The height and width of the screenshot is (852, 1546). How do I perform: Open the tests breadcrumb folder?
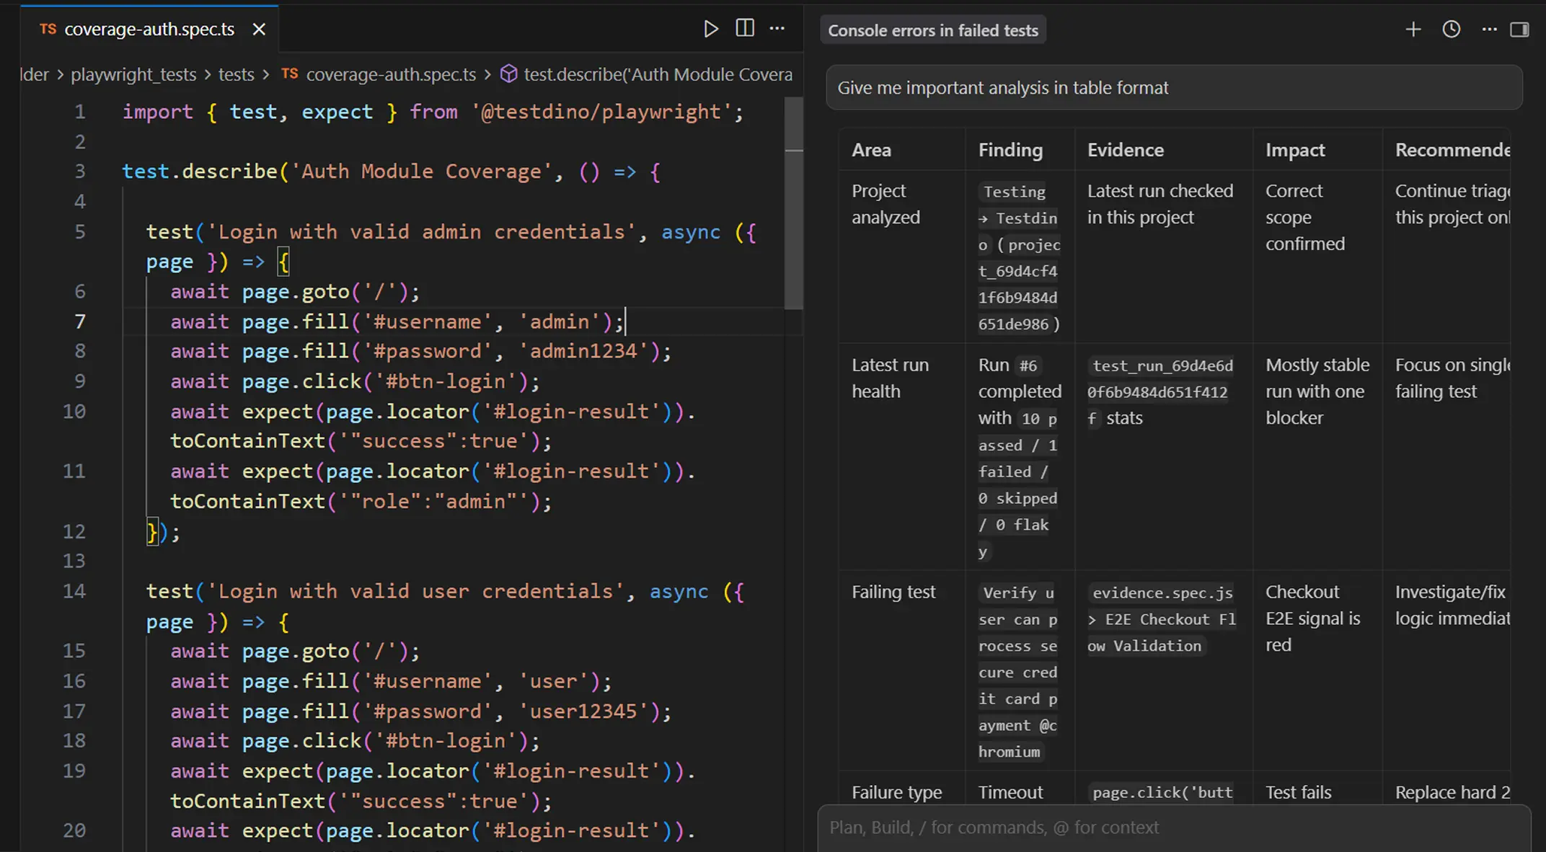pyautogui.click(x=236, y=74)
